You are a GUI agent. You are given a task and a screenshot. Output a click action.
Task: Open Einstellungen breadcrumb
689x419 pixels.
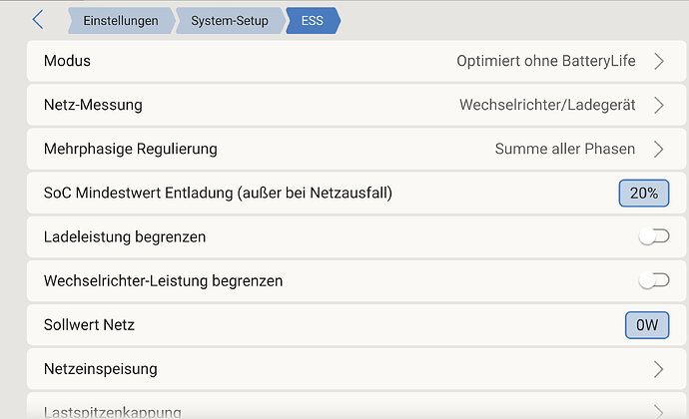(121, 21)
